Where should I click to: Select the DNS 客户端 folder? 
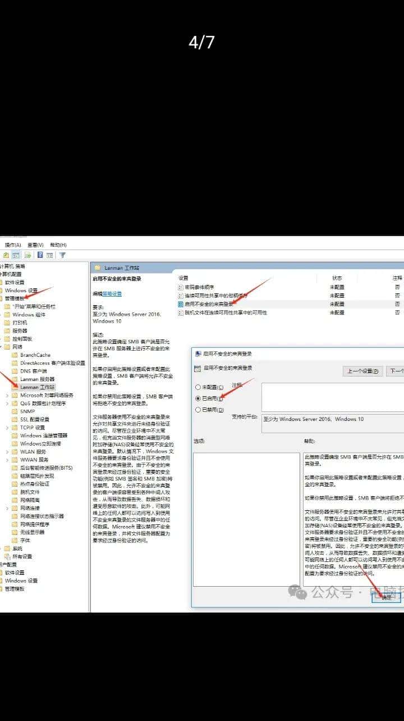34,371
